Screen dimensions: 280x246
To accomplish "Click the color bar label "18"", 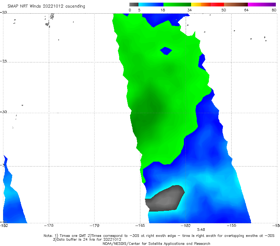I will pos(163,10).
